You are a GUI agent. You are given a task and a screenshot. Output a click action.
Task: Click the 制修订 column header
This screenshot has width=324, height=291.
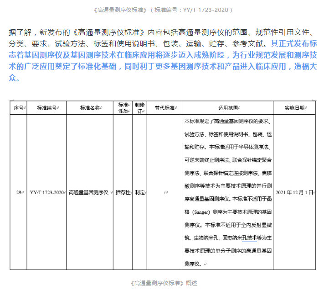click(139, 108)
